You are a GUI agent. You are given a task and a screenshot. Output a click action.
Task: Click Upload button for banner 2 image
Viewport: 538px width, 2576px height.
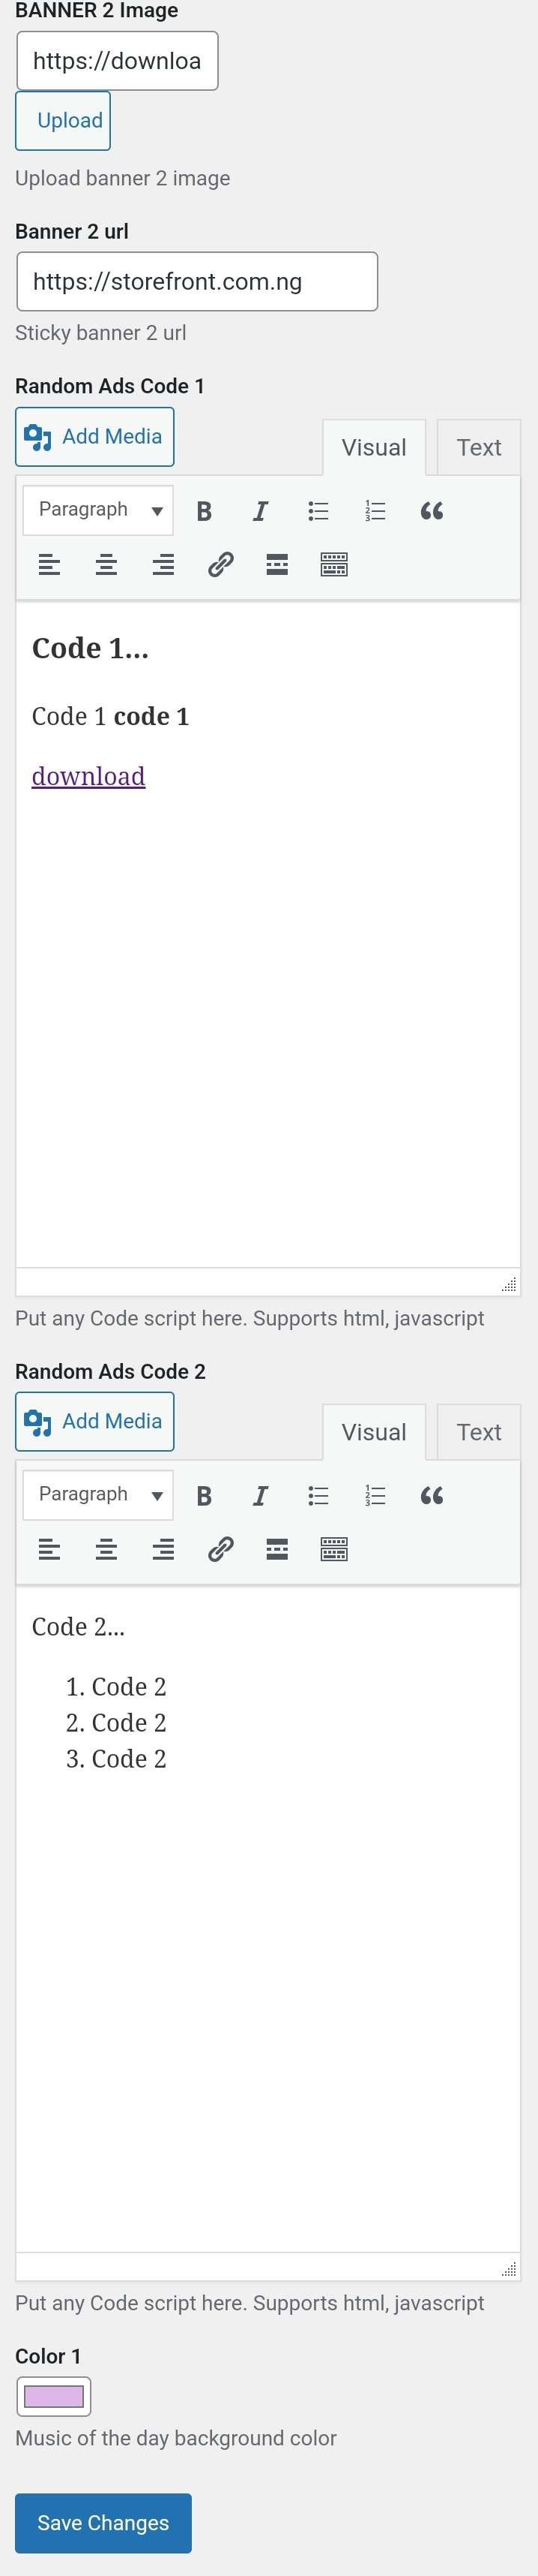(x=63, y=121)
